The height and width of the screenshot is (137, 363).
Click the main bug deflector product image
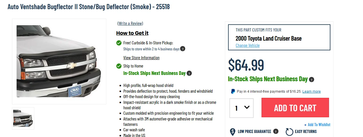click(x=59, y=61)
